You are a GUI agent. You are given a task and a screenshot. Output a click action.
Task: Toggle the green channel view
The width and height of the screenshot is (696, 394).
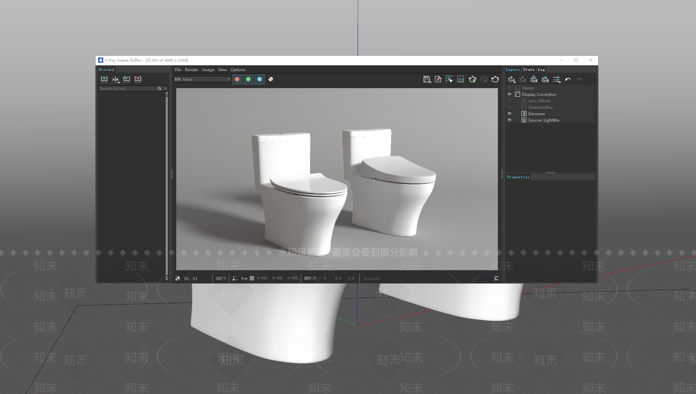click(x=248, y=79)
